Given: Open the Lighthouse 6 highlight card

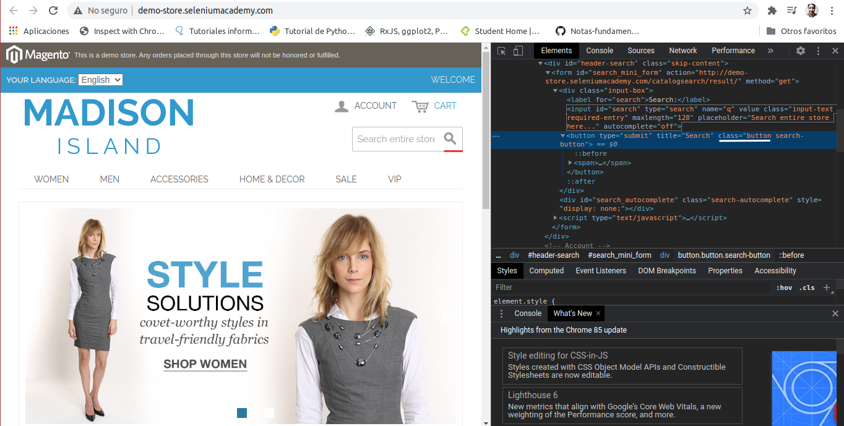Looking at the screenshot, I should click(622, 405).
